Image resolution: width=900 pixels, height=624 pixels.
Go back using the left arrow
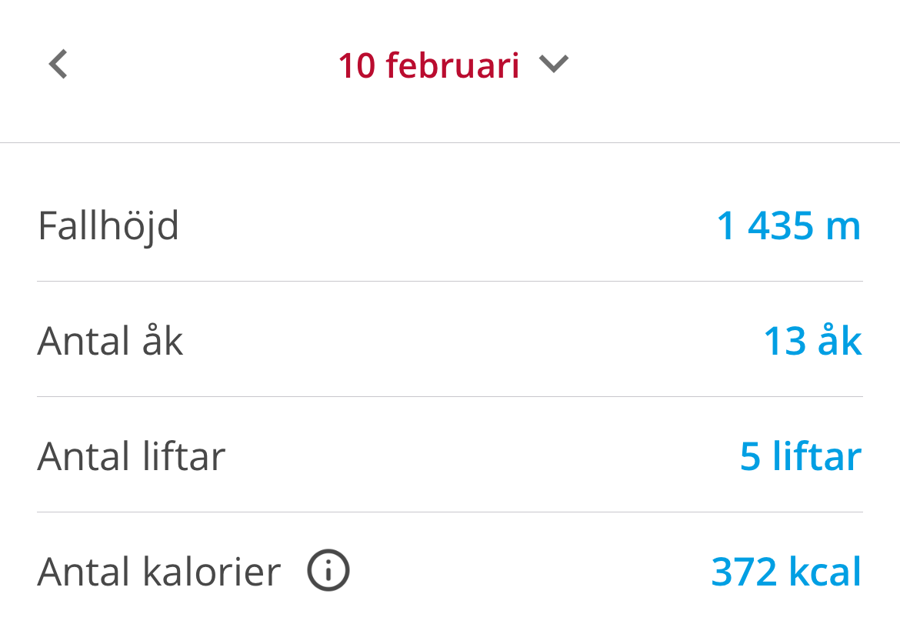(x=58, y=64)
